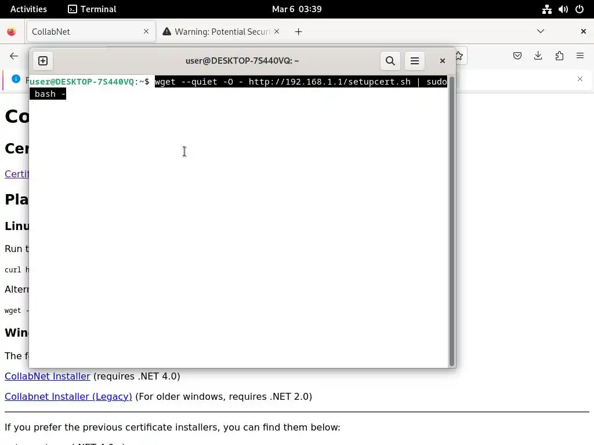594x445 pixels.
Task: Click the terminal title user@DESKTOP-7S440VQ: ~
Action: tap(242, 61)
